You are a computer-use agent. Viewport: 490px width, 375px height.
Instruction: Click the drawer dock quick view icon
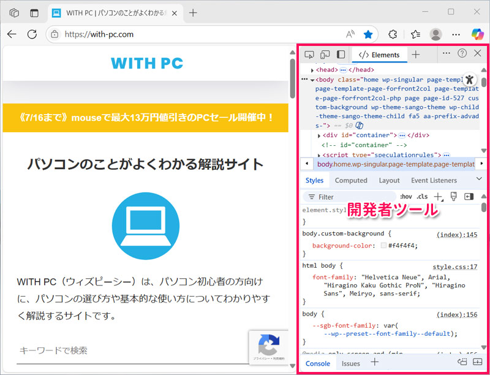click(462, 362)
